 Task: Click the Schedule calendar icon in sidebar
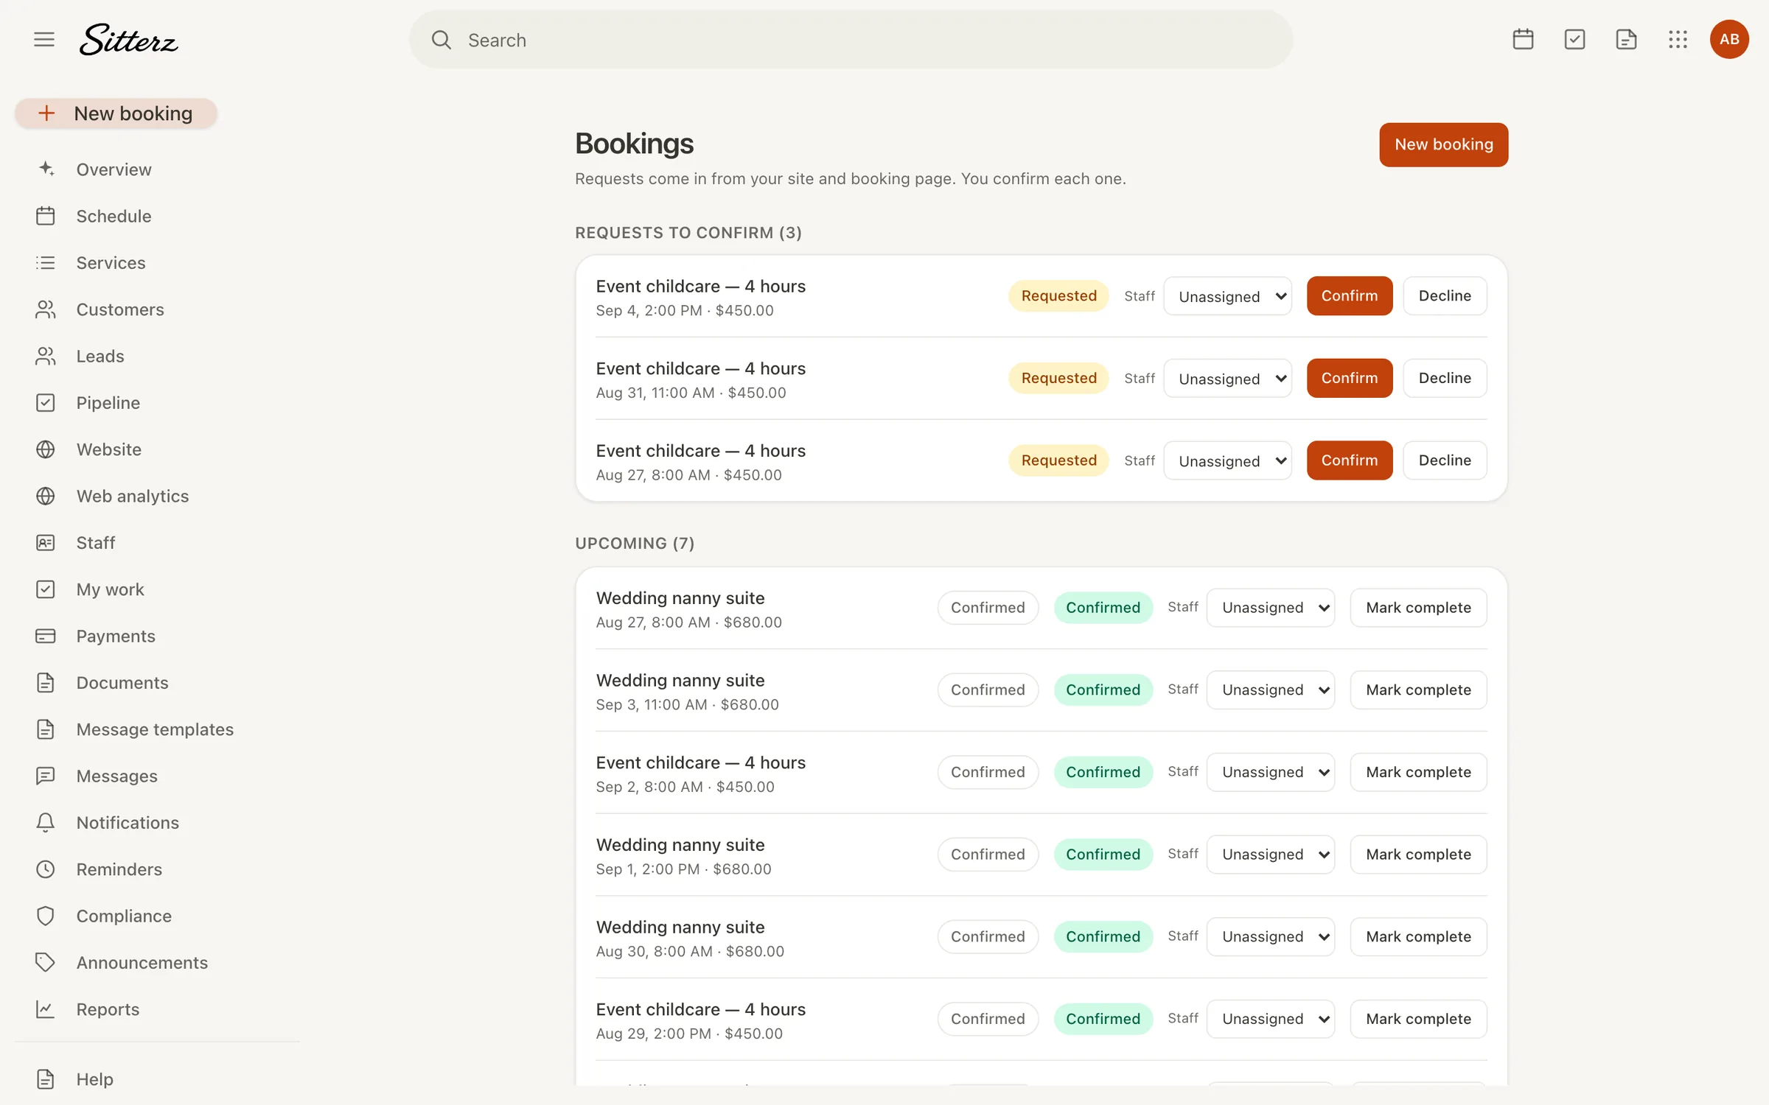tap(46, 216)
